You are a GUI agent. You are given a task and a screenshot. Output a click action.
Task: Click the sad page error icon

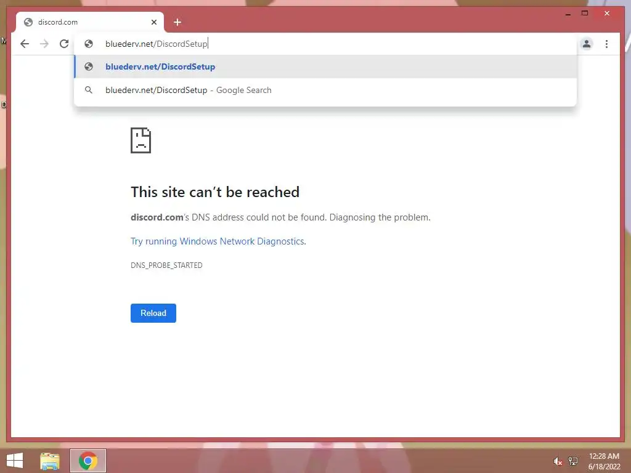pos(141,140)
